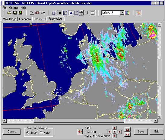Click the histogram icon in toolbar
Image resolution: width=165 pixels, height=140 pixels.
[x=71, y=13]
